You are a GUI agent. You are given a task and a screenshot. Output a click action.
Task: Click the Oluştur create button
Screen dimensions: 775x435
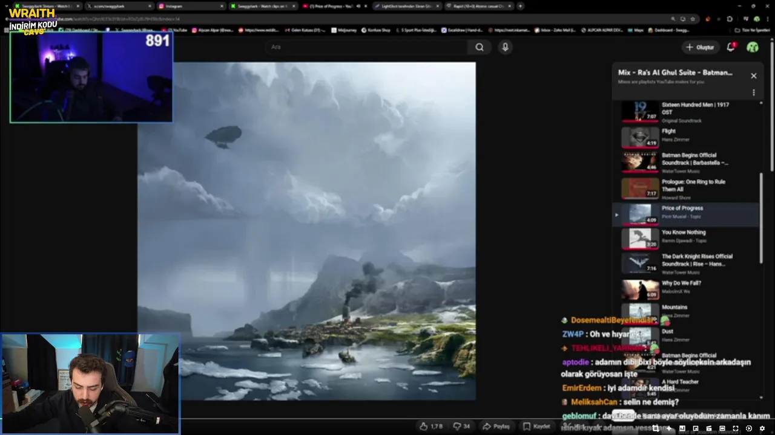pos(699,47)
